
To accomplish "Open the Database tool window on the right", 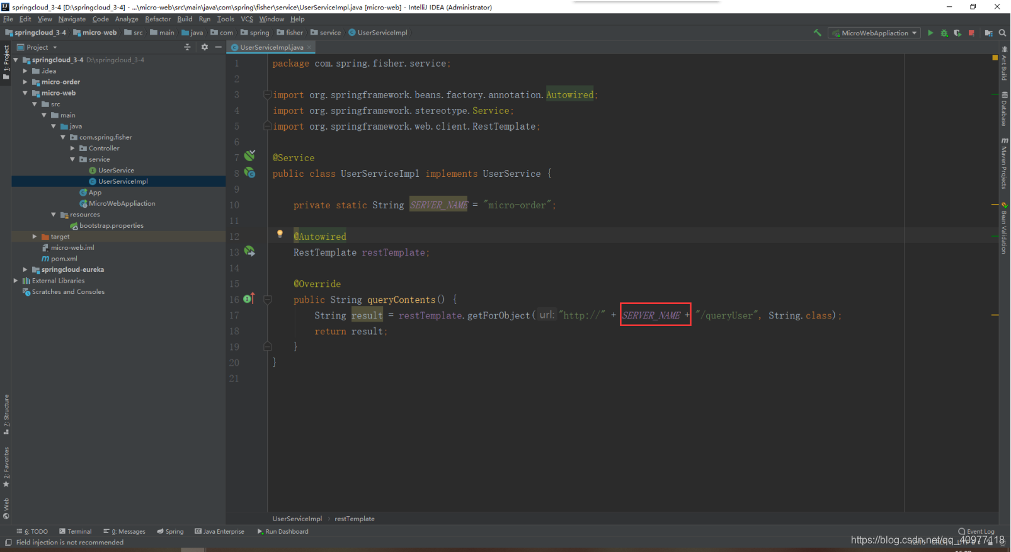I will coord(1005,109).
